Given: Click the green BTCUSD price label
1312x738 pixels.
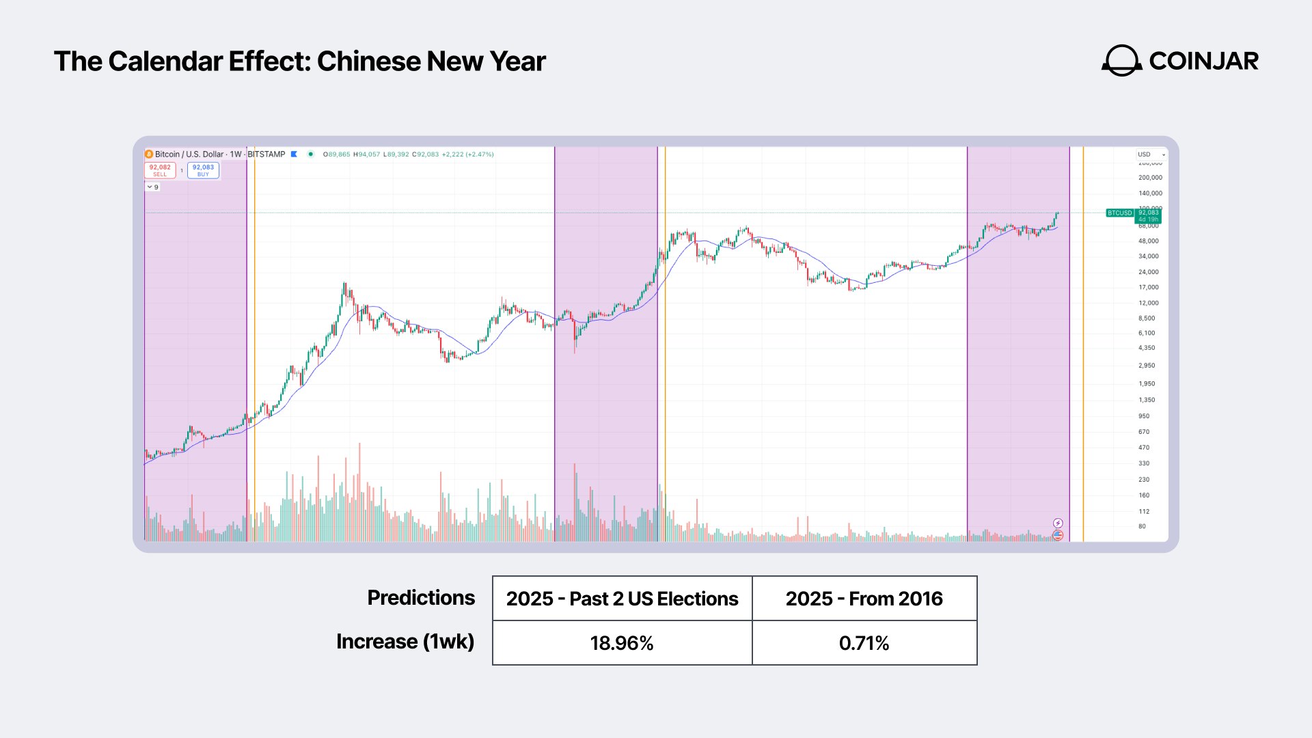Looking at the screenshot, I should pyautogui.click(x=1119, y=213).
